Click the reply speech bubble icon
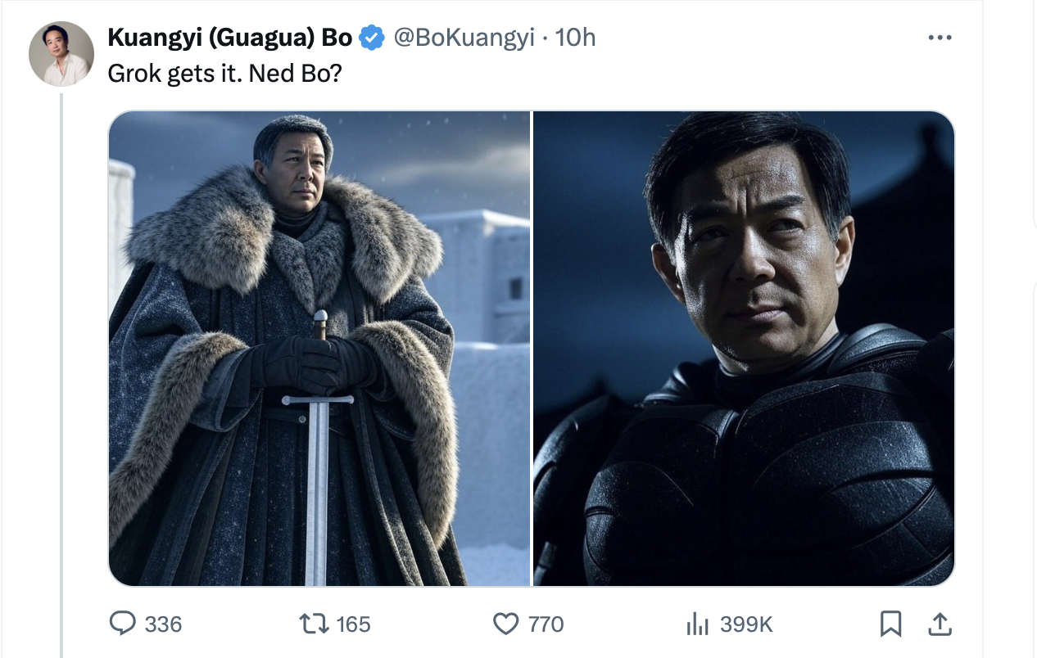The height and width of the screenshot is (658, 1037). (123, 624)
